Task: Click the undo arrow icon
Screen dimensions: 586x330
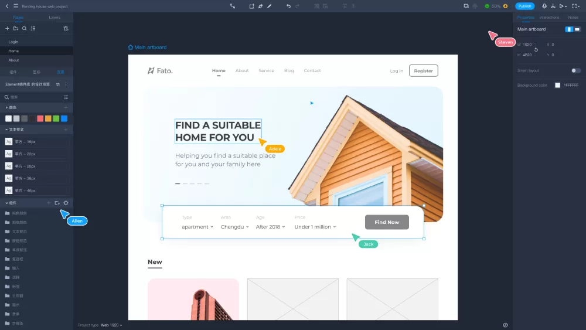Action: 288,6
